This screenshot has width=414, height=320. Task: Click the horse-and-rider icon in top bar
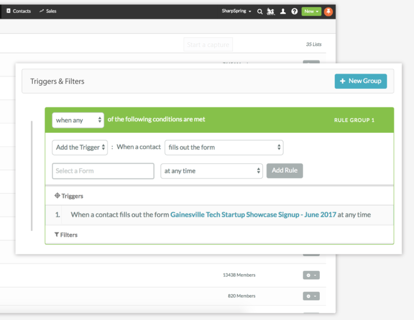pyautogui.click(x=271, y=11)
